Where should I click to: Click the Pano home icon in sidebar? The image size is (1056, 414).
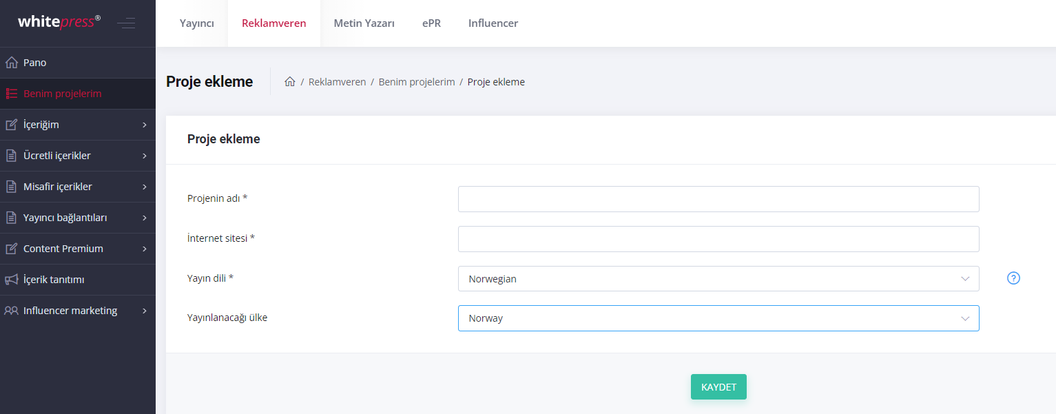[11, 63]
